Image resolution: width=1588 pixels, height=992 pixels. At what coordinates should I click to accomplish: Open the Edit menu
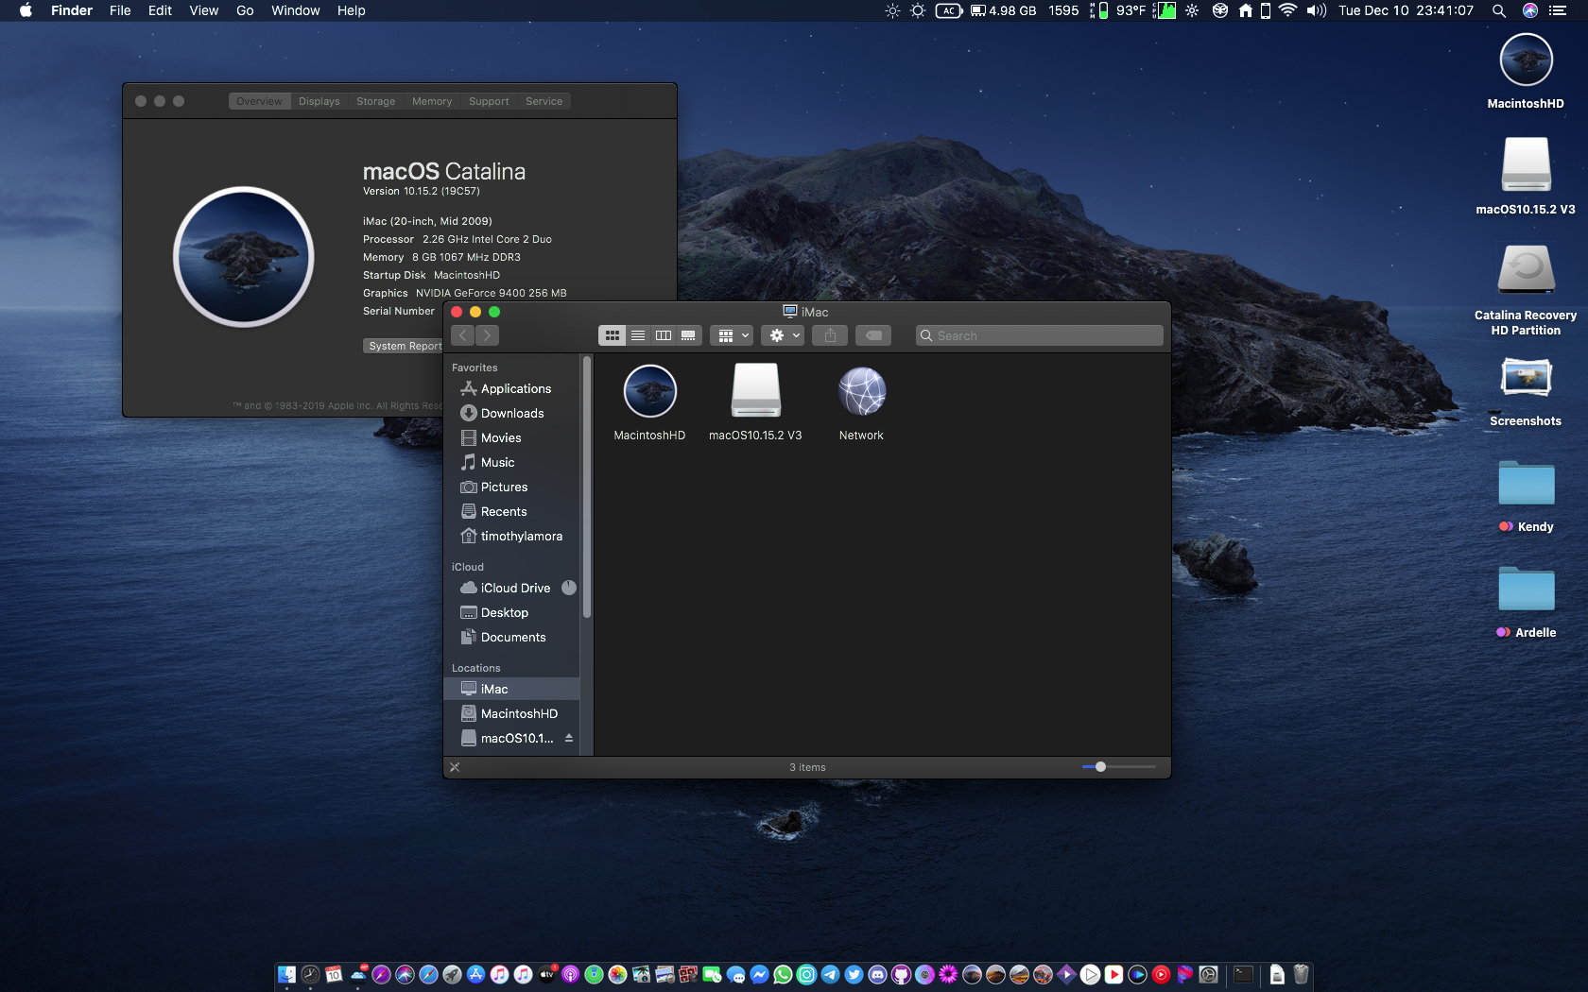(160, 10)
